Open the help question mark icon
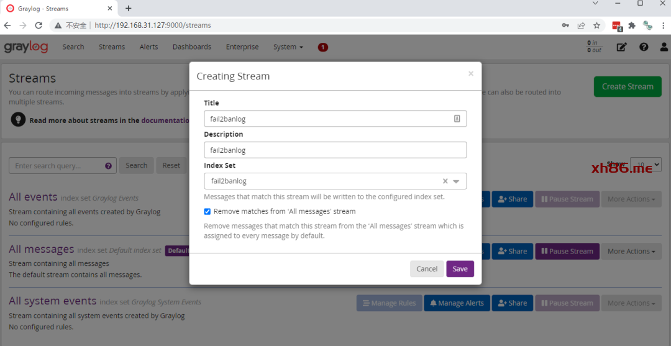671x346 pixels. [644, 47]
